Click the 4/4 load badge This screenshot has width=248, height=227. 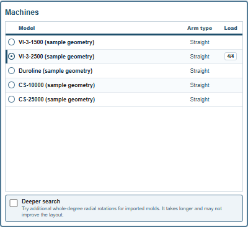pos(231,56)
